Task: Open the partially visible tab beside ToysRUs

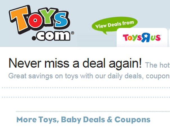Action: [169, 37]
